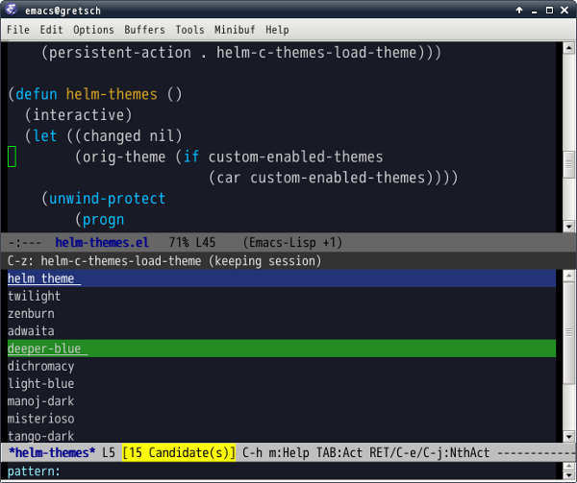Maximize the emacs@gretsch window
577x483 pixels.
(x=549, y=10)
